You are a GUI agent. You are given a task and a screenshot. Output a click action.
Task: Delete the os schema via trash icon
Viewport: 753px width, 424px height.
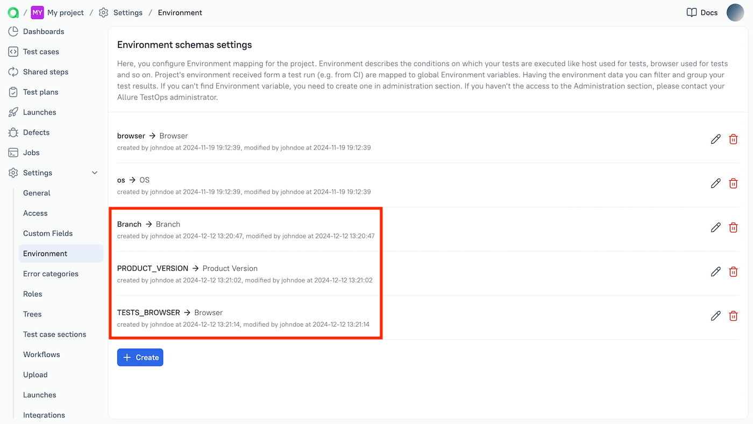[733, 183]
